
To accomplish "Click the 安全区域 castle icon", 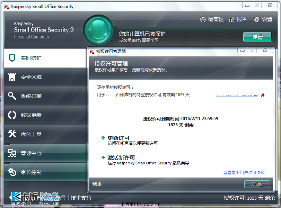I will click(12, 77).
